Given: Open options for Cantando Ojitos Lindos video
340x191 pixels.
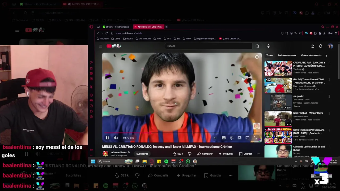Looking at the screenshot, I should click(x=329, y=147).
